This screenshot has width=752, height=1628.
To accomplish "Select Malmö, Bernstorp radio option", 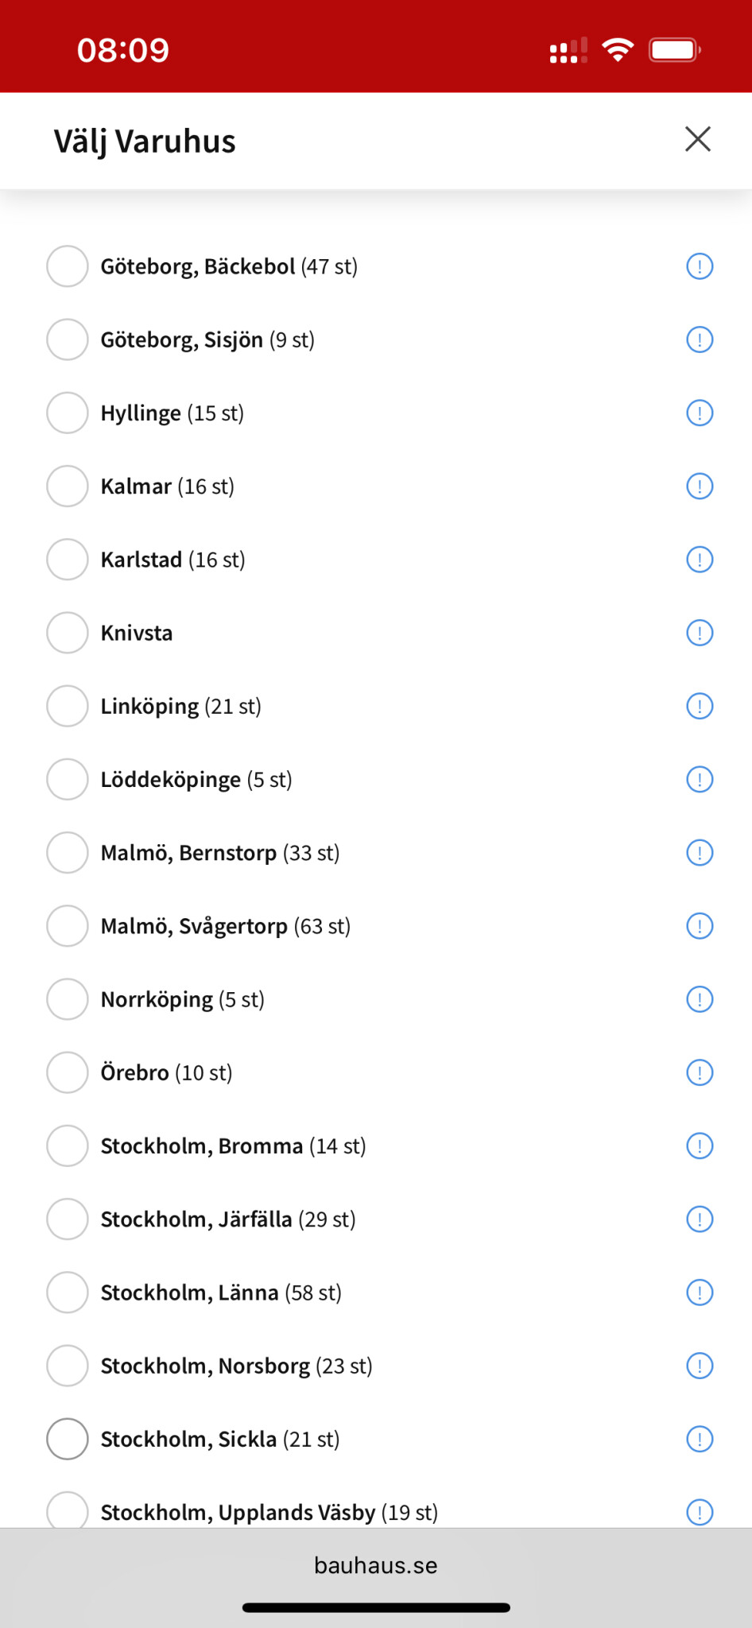I will point(68,853).
